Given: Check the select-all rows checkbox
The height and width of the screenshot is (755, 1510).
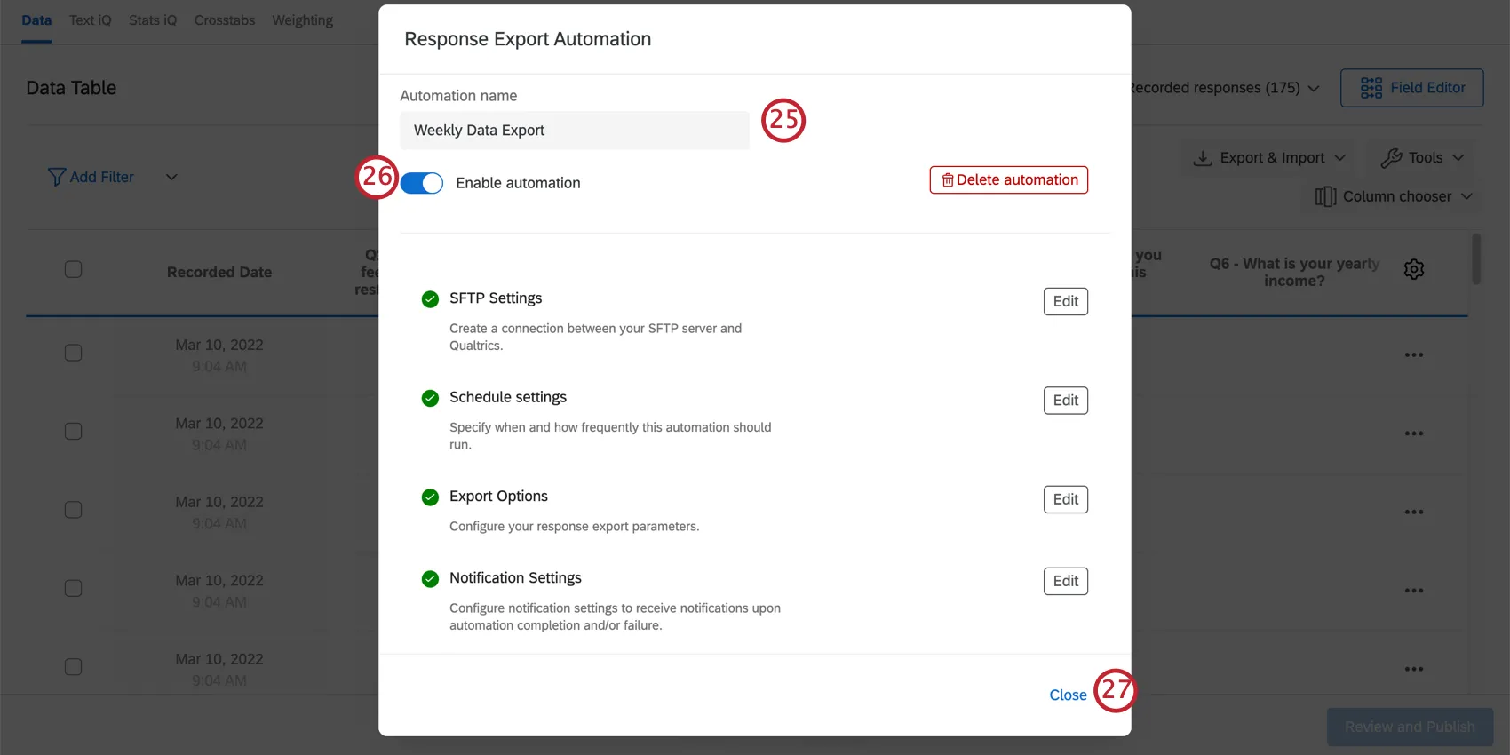Looking at the screenshot, I should [74, 269].
